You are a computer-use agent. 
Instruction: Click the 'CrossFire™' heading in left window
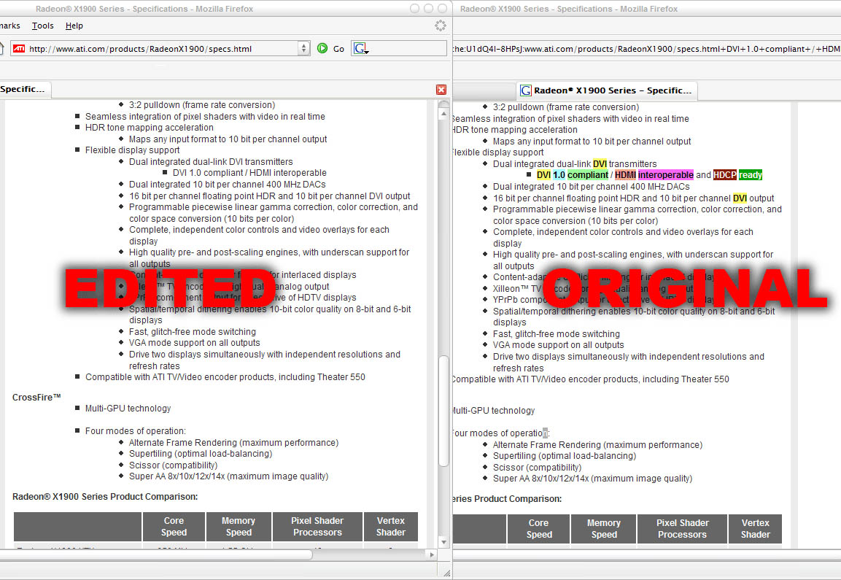(x=36, y=398)
